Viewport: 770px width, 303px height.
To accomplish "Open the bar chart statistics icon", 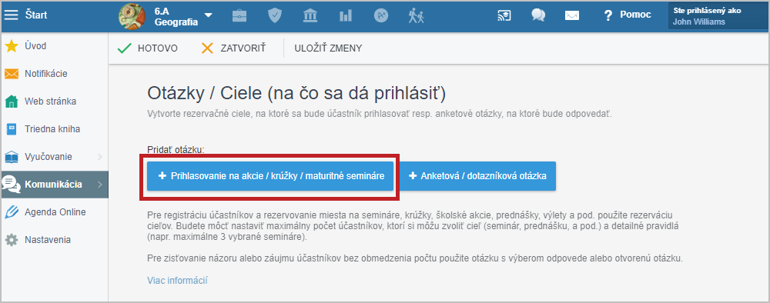I will click(346, 15).
